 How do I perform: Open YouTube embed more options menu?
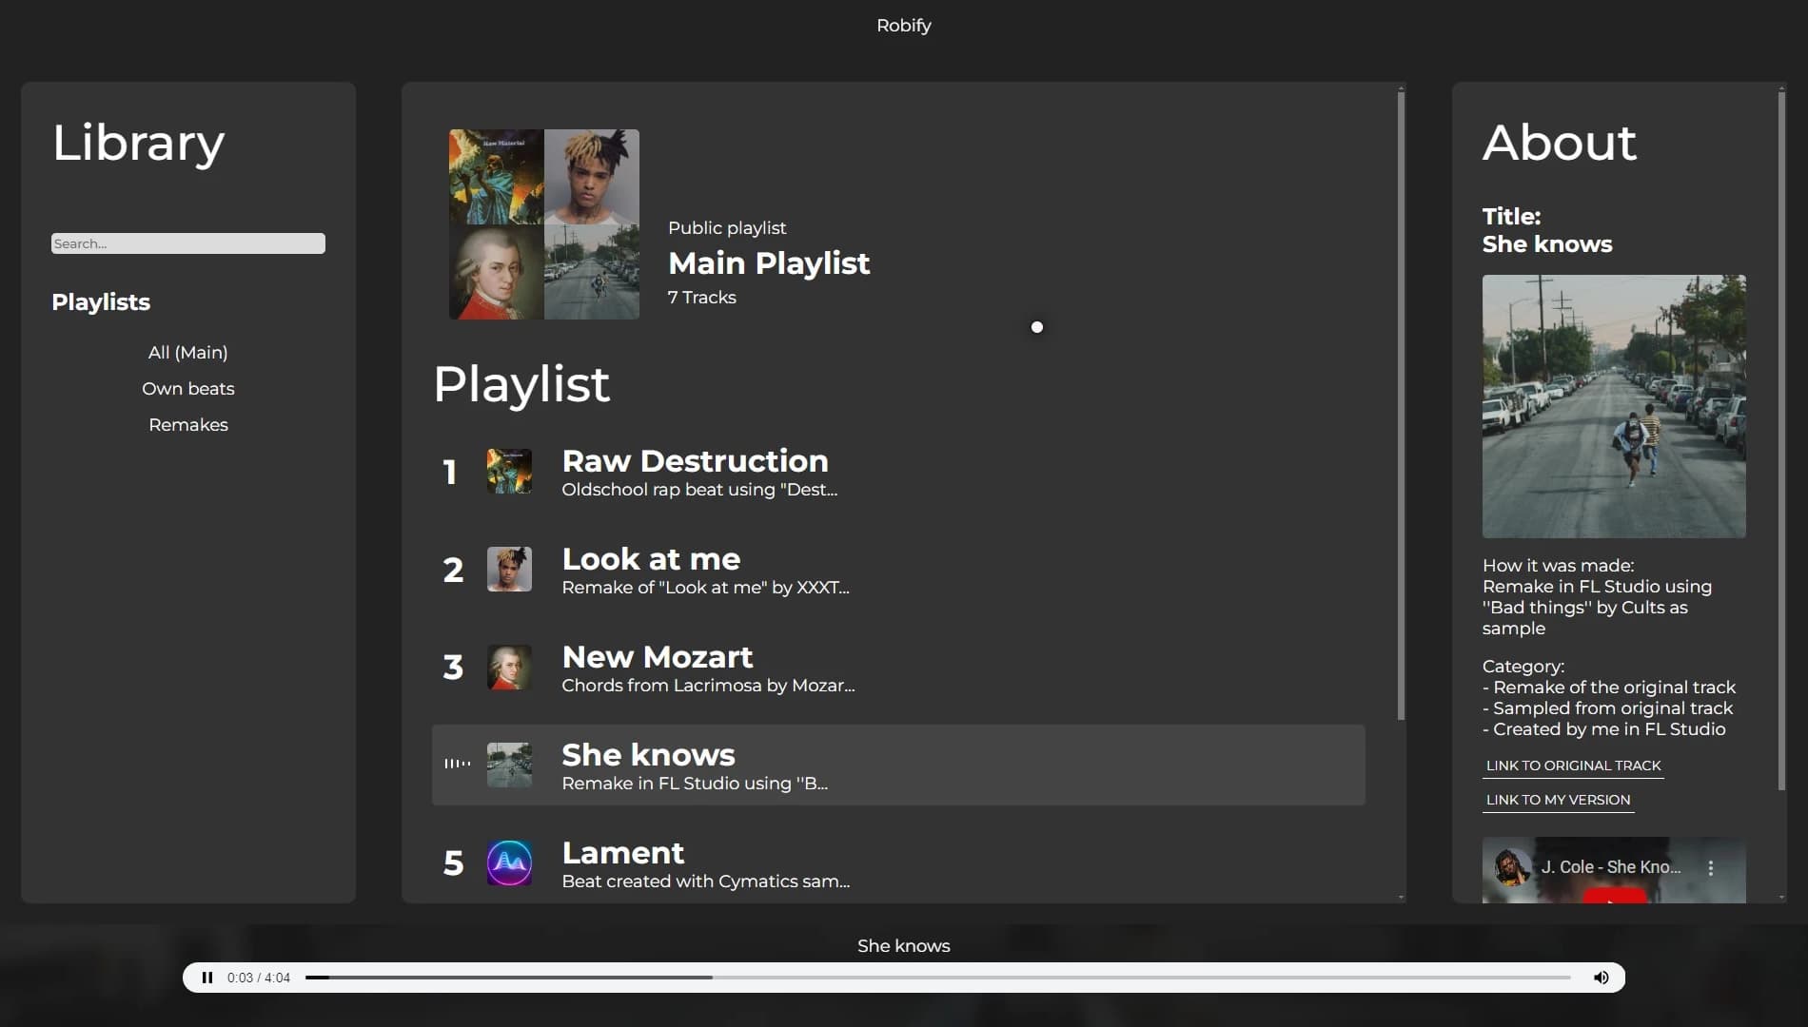pyautogui.click(x=1710, y=867)
